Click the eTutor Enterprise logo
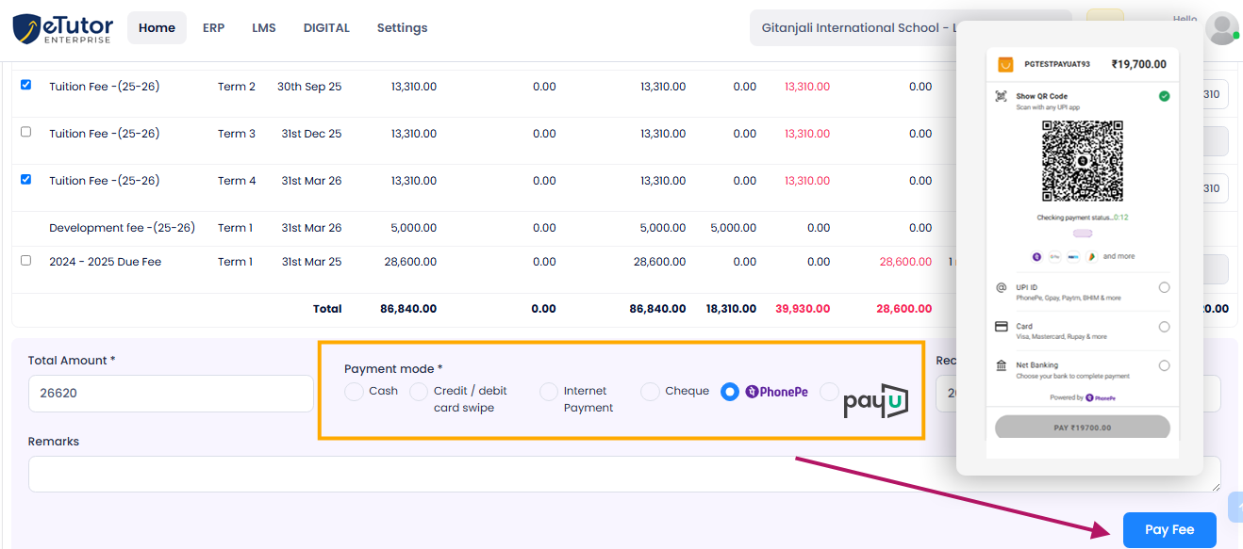The width and height of the screenshot is (1243, 549). 62,28
